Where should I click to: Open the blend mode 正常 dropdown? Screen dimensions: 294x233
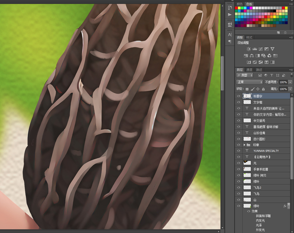pyautogui.click(x=249, y=82)
